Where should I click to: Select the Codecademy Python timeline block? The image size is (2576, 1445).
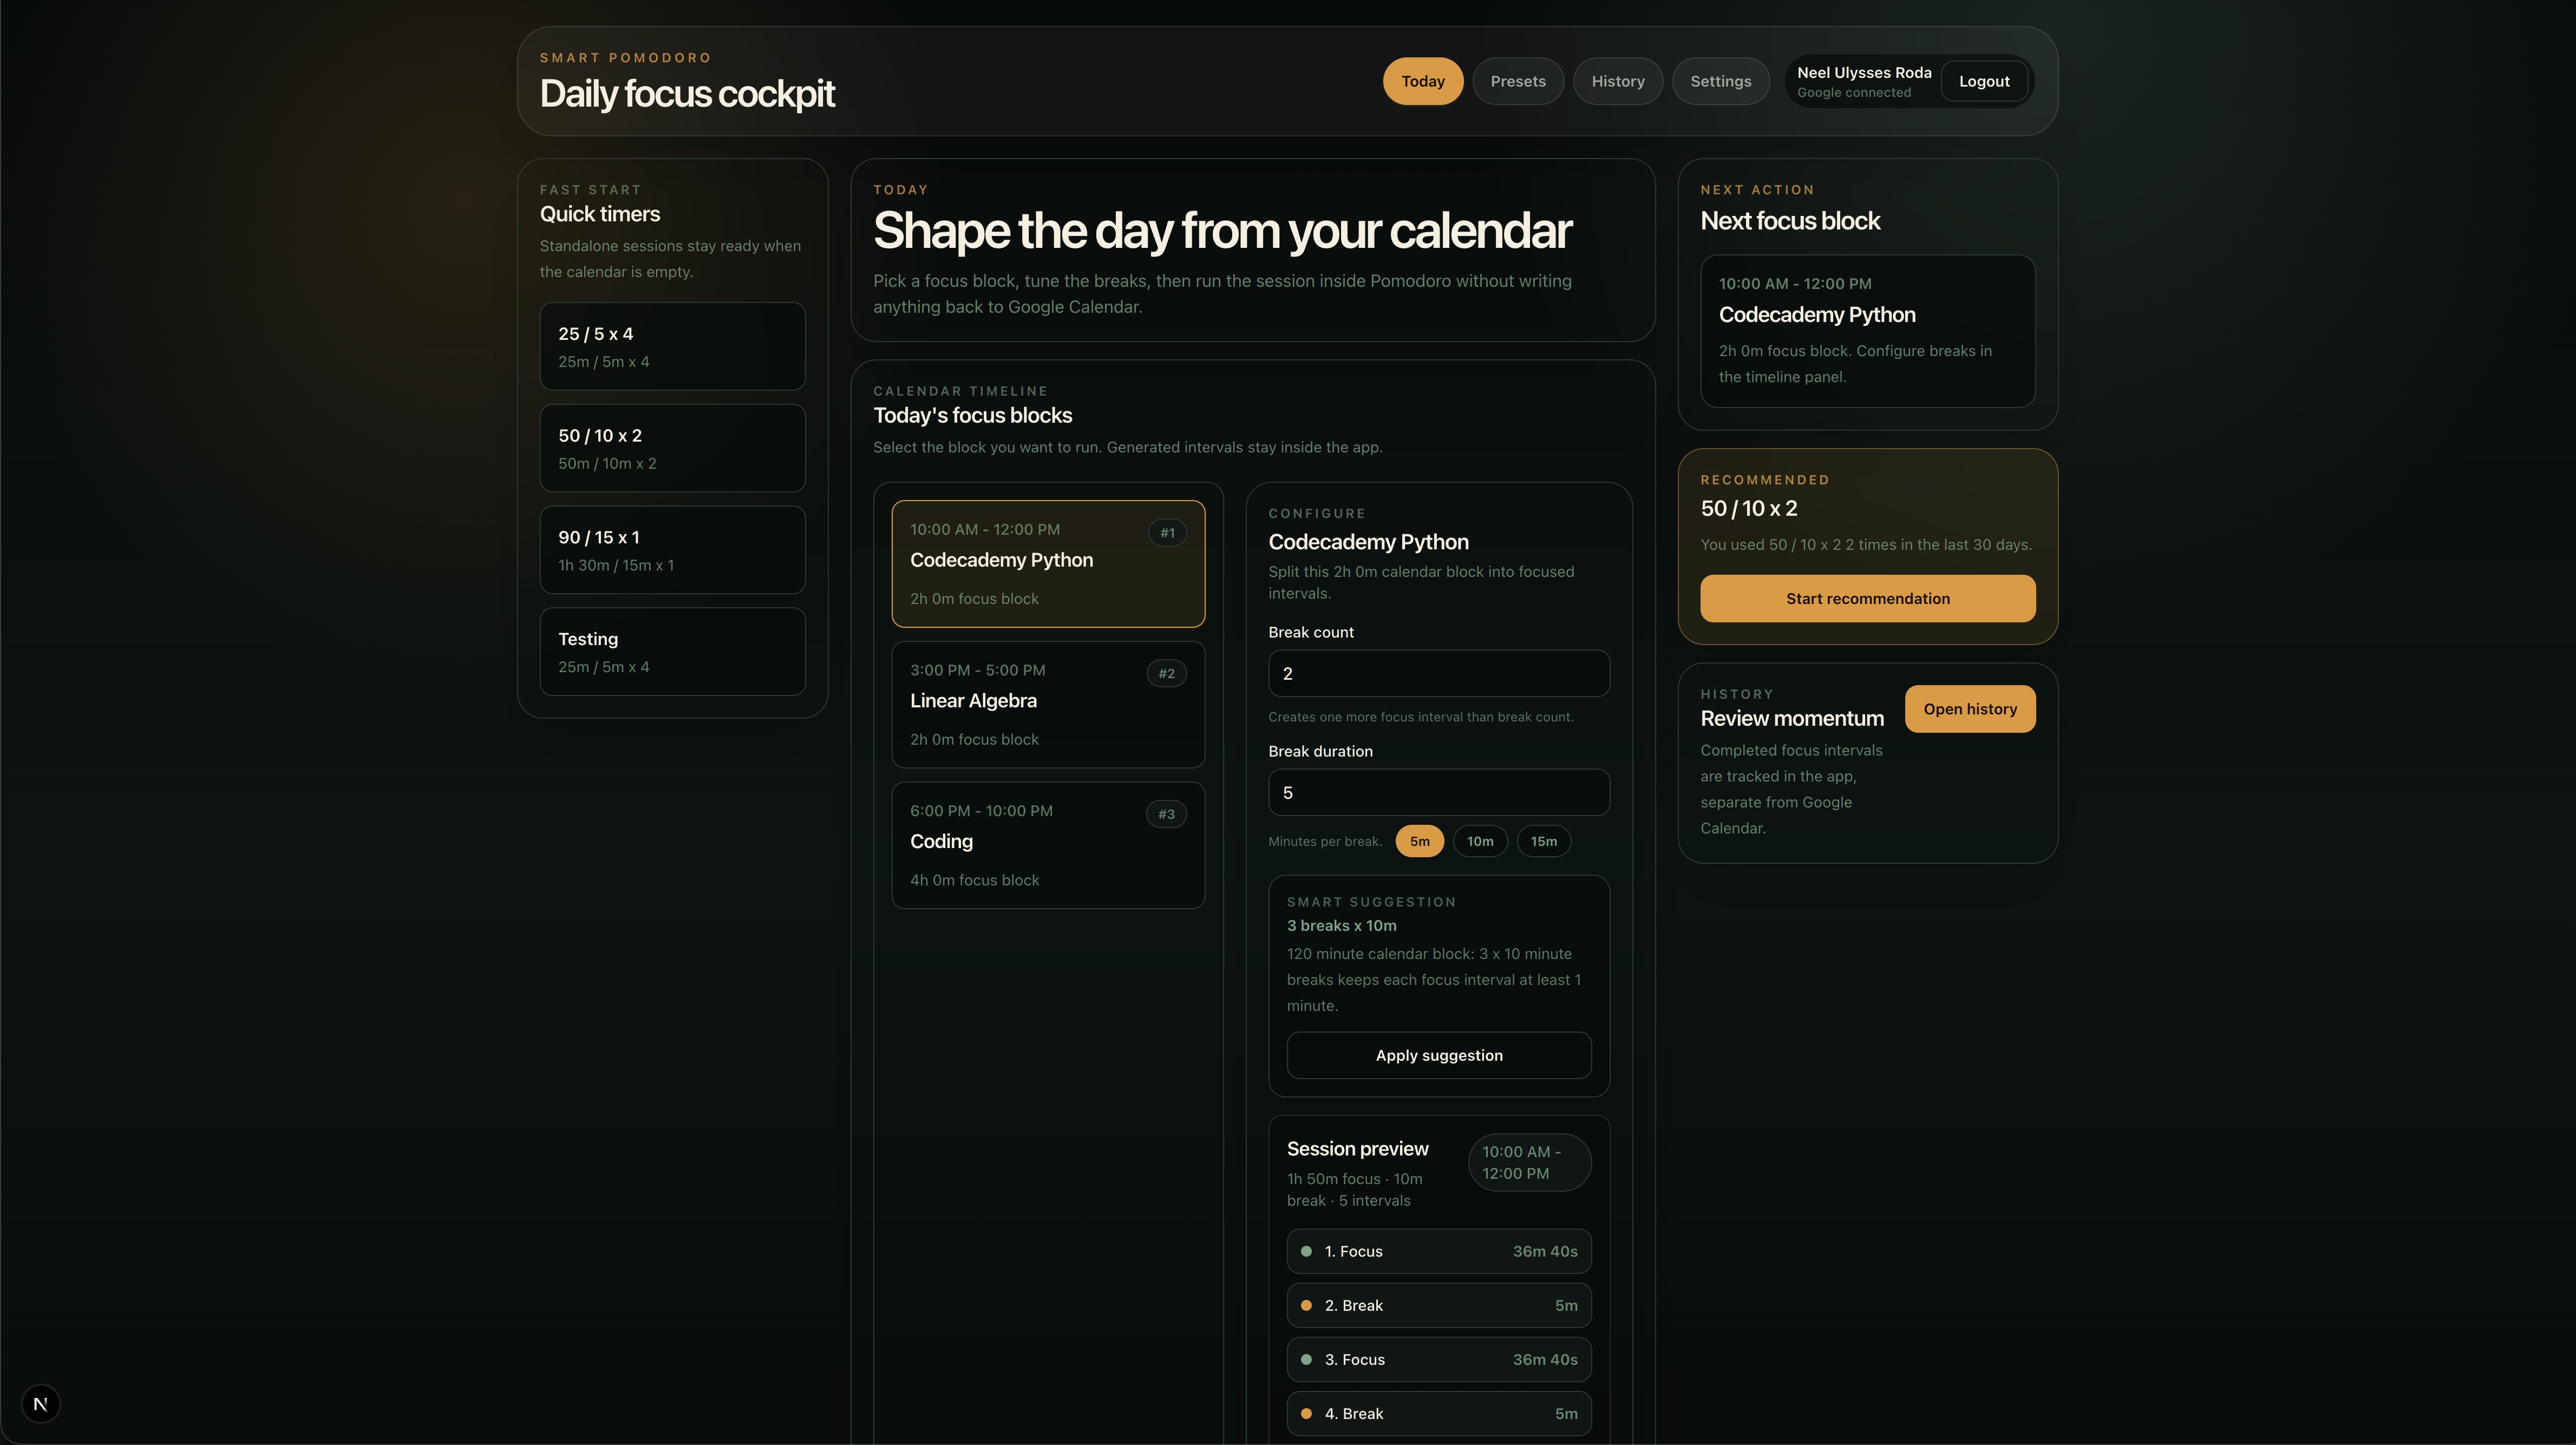1048,563
